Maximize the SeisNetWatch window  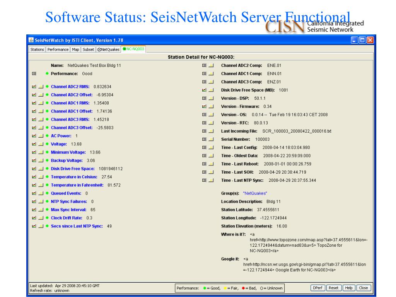[362, 40]
